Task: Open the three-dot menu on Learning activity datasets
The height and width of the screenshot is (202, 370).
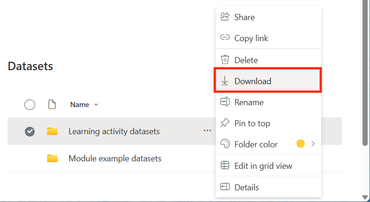Action: click(207, 131)
